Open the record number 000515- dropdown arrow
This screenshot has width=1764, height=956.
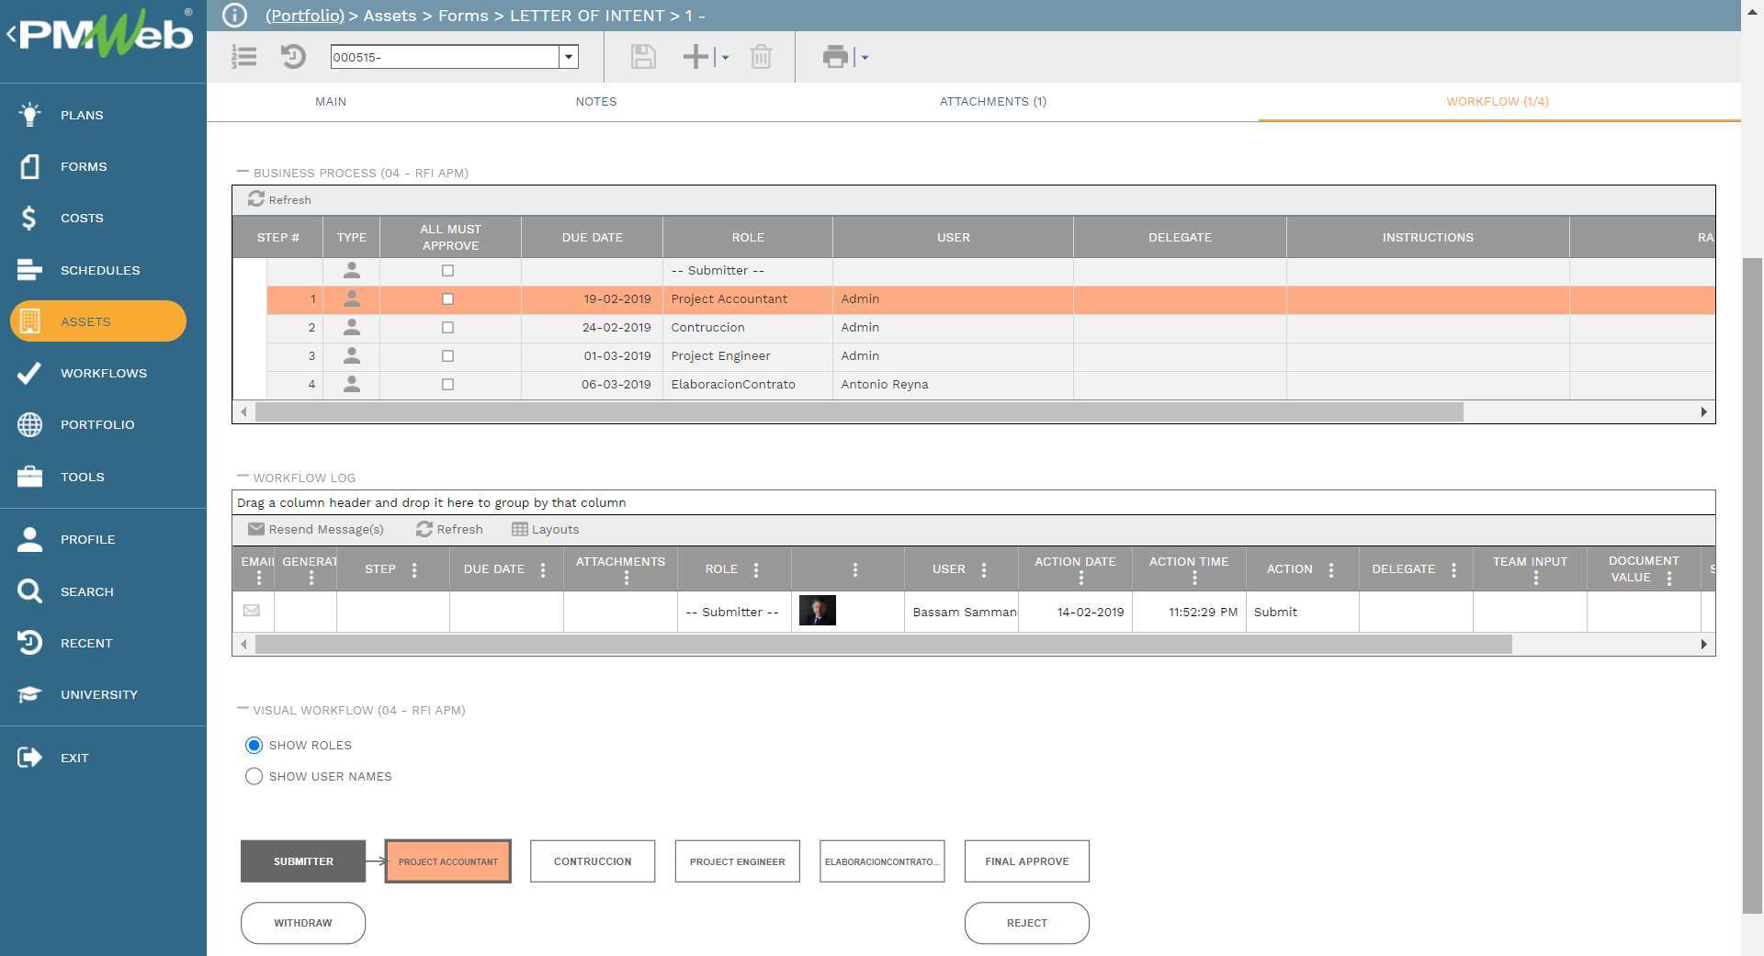[x=569, y=57]
